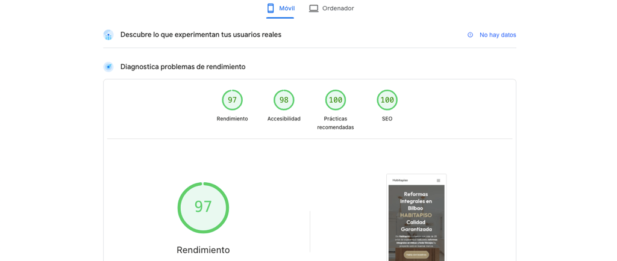The height and width of the screenshot is (261, 617).
Task: Select the 97 Rendimiento score gauge
Action: [232, 100]
